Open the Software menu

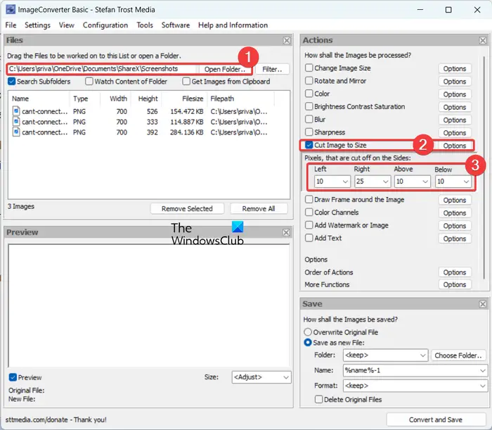176,25
